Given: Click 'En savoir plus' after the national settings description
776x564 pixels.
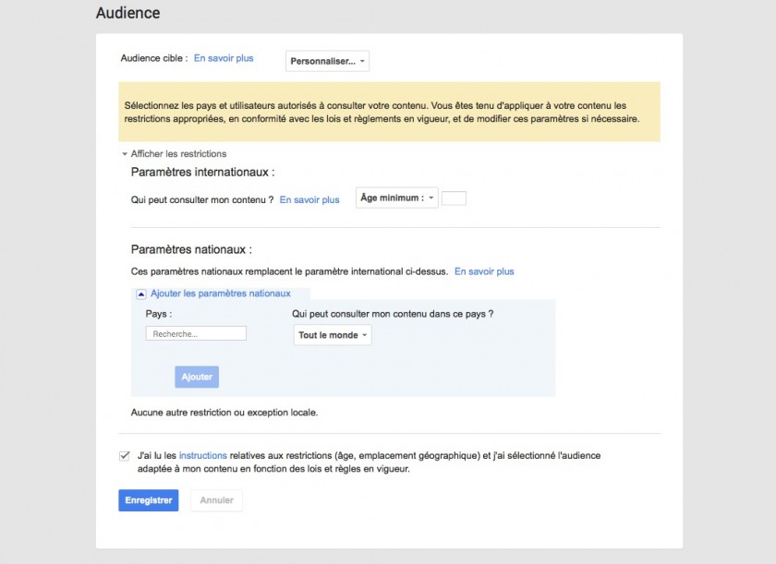Looking at the screenshot, I should point(482,270).
